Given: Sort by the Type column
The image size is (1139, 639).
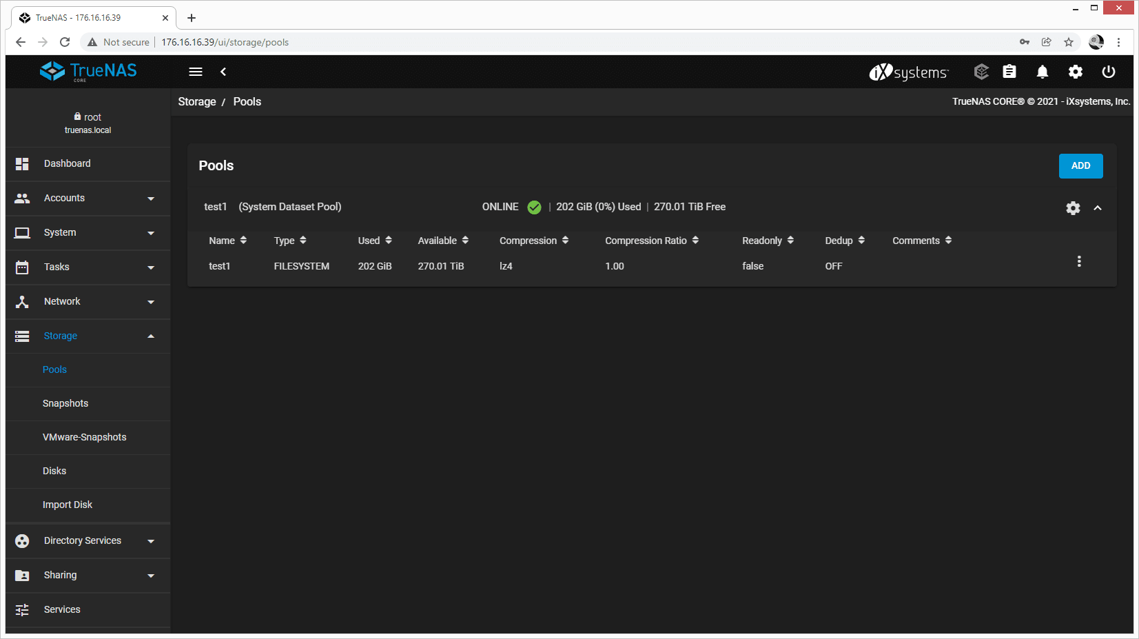Looking at the screenshot, I should pos(290,241).
